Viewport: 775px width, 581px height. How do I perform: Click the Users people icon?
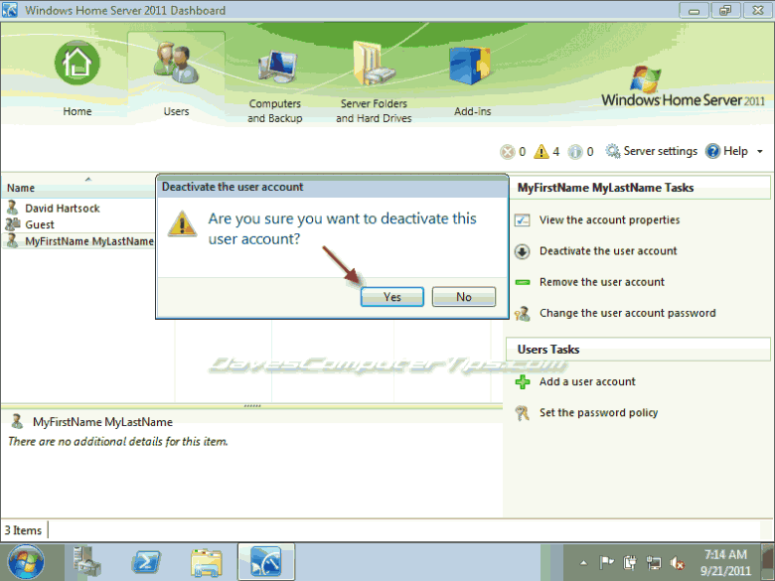(x=177, y=63)
